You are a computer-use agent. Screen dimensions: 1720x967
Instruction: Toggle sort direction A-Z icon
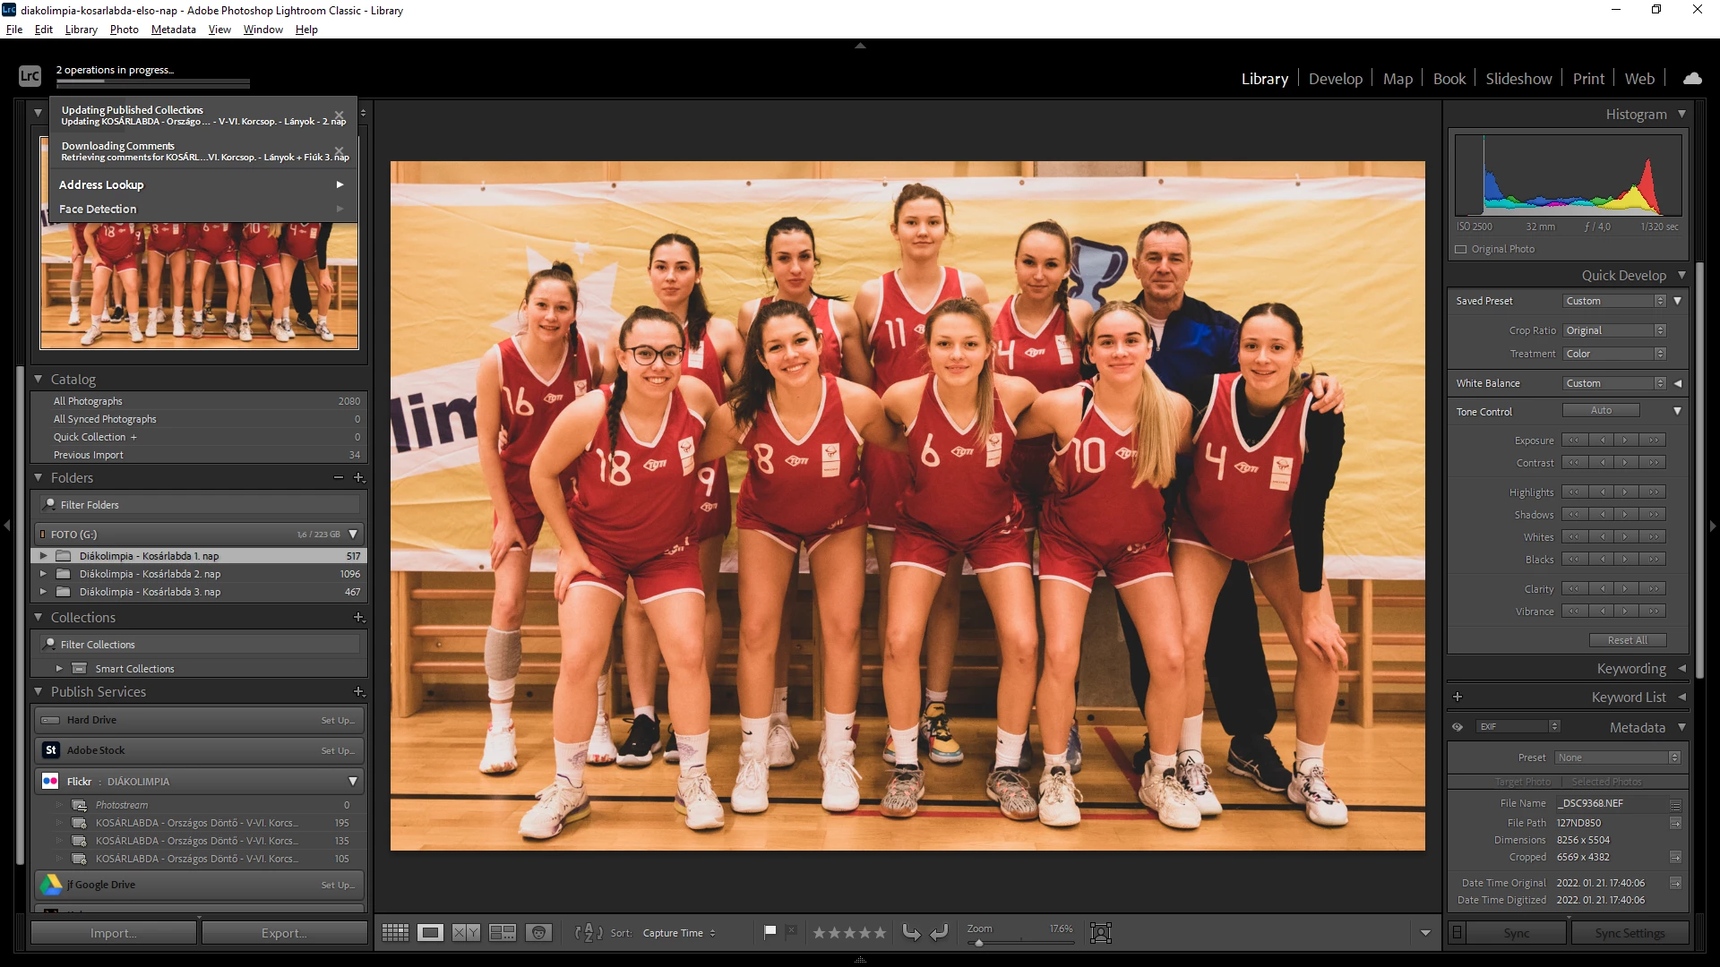(x=588, y=933)
